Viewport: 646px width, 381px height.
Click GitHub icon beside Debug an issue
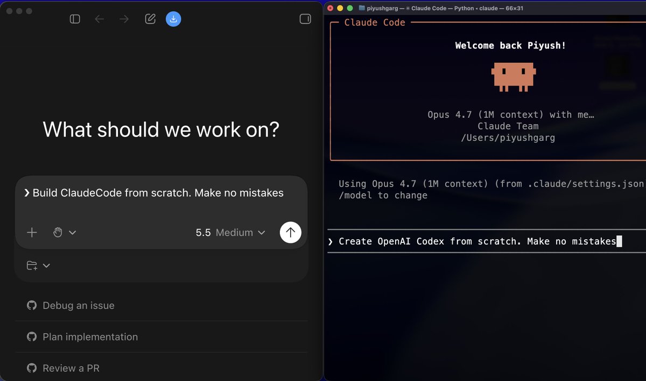[x=32, y=305]
